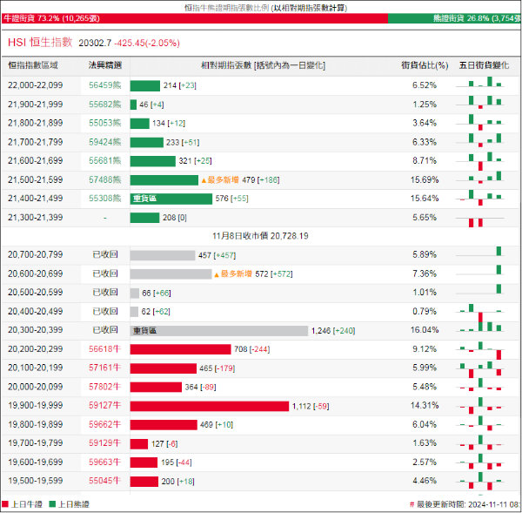Click the index change -425.45(-2.05%)

(147, 43)
